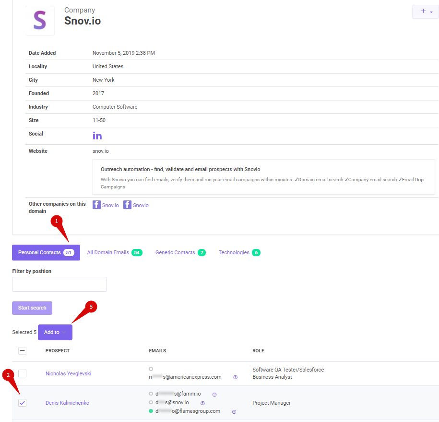Image resolution: width=439 pixels, height=422 pixels.
Task: Click the founded year '2017'
Action: [98, 93]
